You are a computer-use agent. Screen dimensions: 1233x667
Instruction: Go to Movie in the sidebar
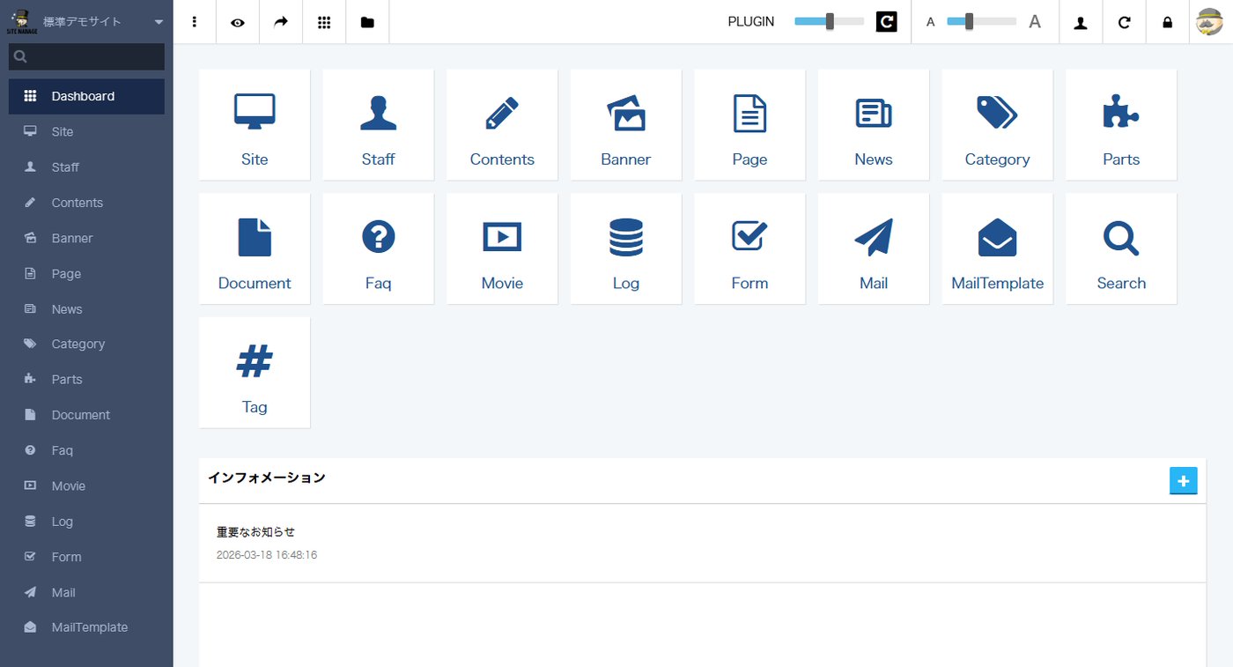click(x=86, y=485)
